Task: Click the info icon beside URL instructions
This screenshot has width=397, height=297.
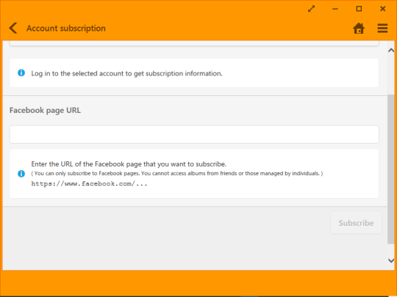Action: [x=21, y=174]
